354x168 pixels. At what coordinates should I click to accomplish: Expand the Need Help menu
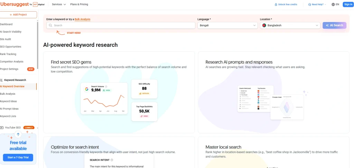(317, 4)
